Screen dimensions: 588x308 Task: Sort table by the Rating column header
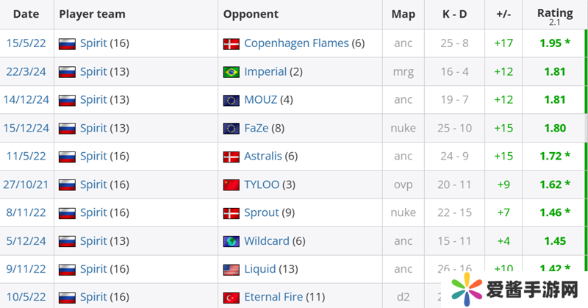pos(555,14)
